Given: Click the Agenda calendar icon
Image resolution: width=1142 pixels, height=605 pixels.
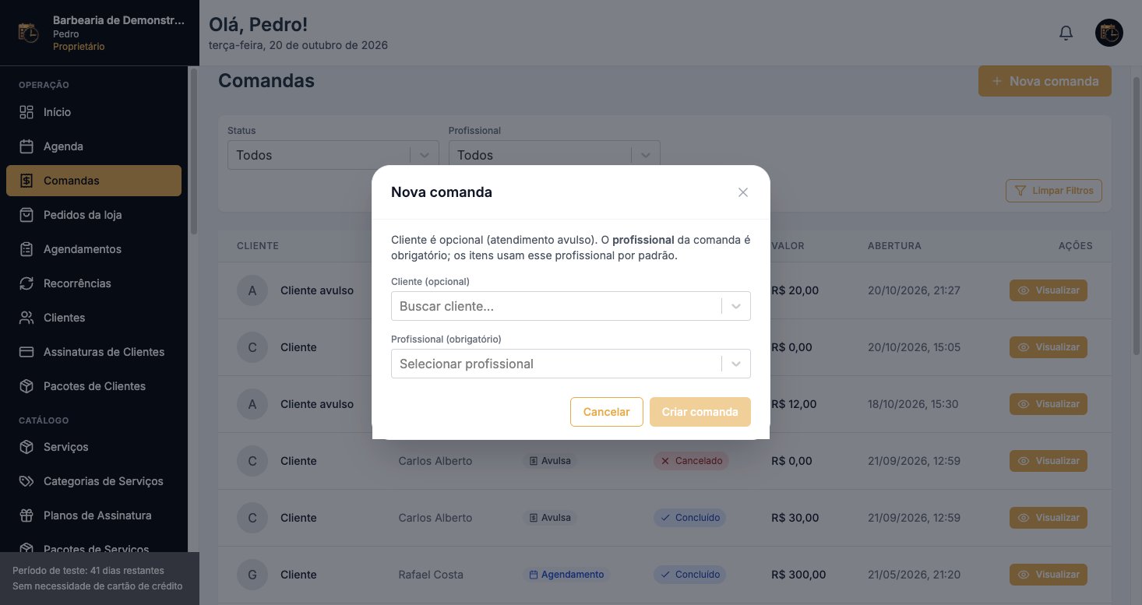Looking at the screenshot, I should (26, 146).
